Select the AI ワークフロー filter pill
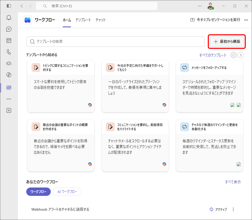Viewport: 252px width, 220px height. coord(67,192)
